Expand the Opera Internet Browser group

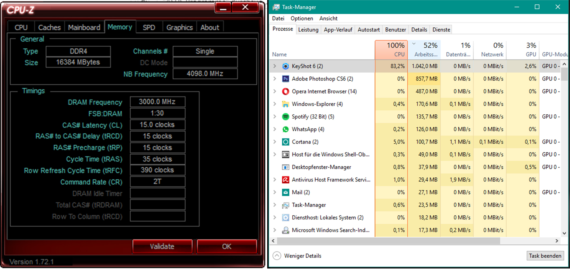click(x=275, y=91)
